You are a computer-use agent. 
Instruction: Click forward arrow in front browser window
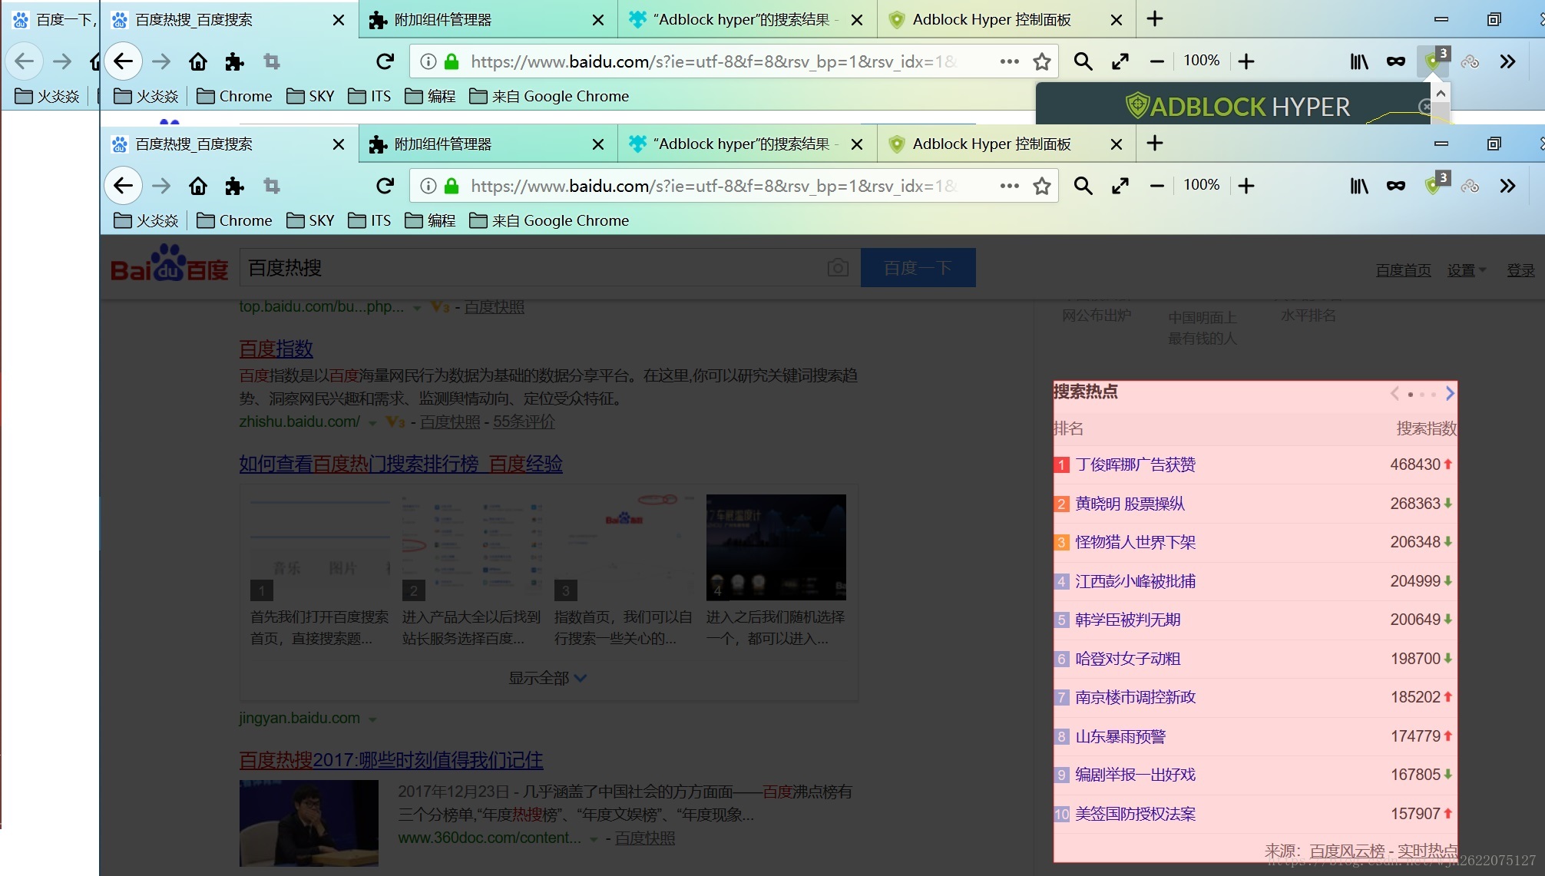point(161,186)
